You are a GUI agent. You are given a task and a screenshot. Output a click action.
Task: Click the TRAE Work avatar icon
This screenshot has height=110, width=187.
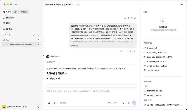click(48, 57)
